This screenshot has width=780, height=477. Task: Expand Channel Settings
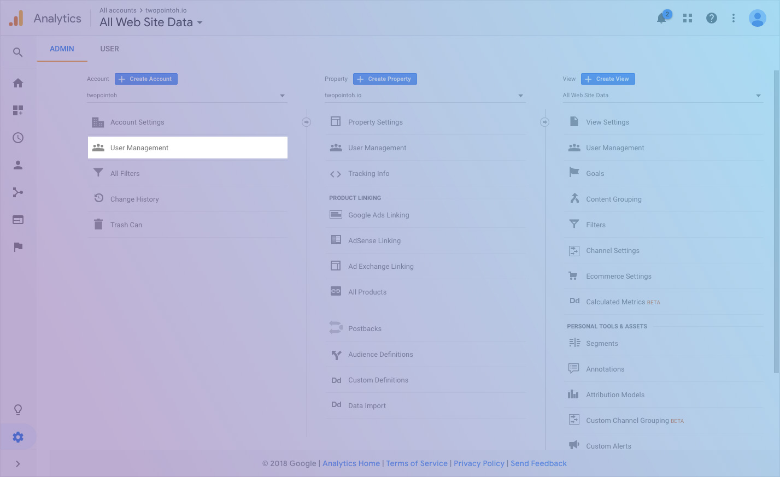(x=664, y=250)
